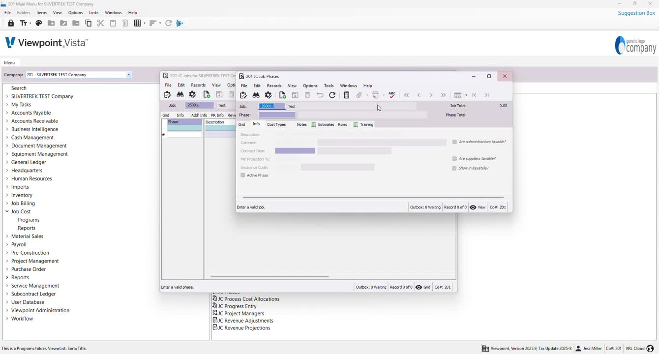659x354 pixels.
Task: Expand Accounts Receivable tree node
Action: click(x=7, y=121)
